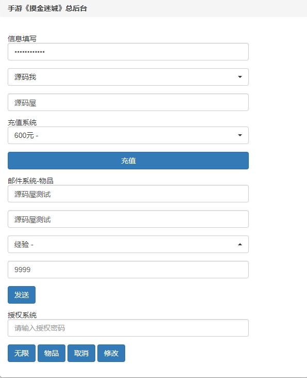Click the 邮件系统-物品 section label
Screen dimensions: 307x378
point(30,181)
